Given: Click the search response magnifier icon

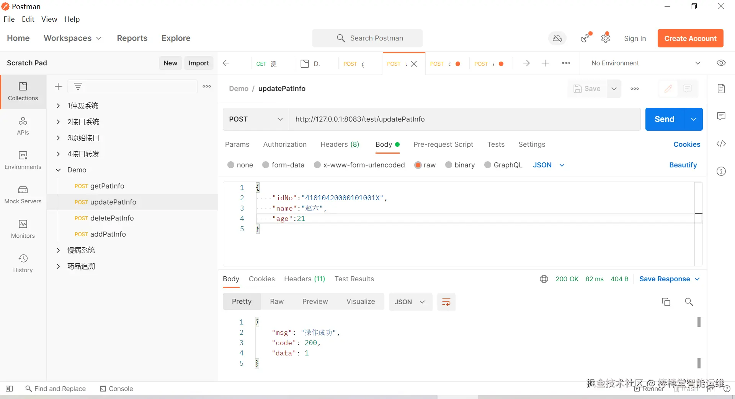Looking at the screenshot, I should point(689,302).
